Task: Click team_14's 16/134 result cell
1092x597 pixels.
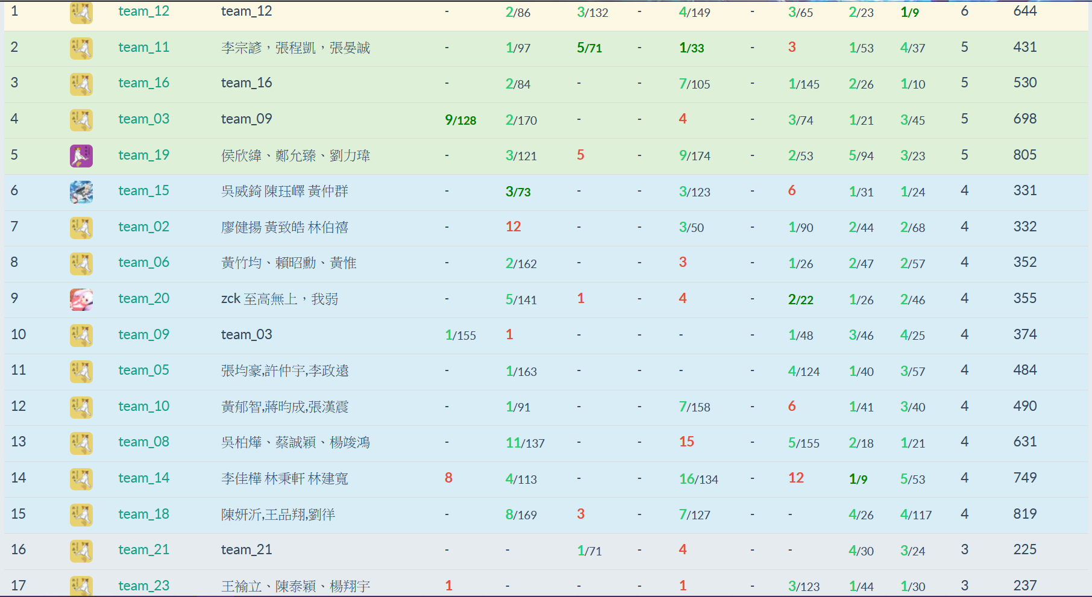Action: (698, 479)
